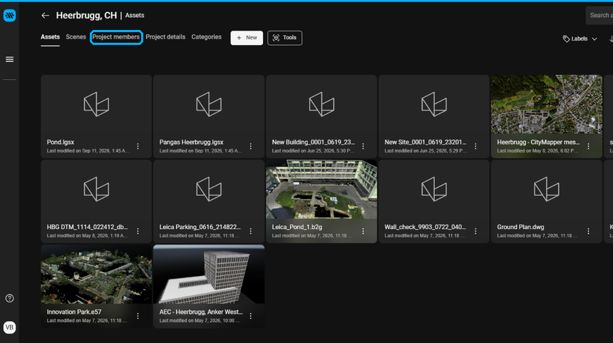Open the Categories tab

(207, 37)
